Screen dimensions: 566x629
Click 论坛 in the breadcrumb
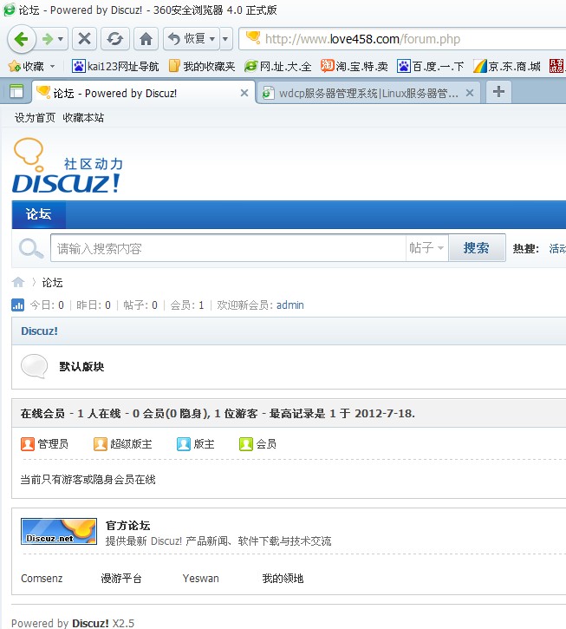[x=53, y=283]
